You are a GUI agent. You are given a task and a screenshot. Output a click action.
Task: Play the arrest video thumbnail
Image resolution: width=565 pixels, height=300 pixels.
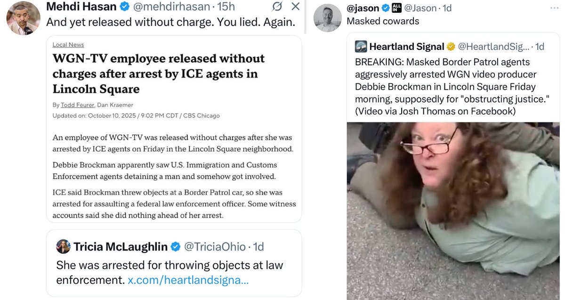coord(453,211)
